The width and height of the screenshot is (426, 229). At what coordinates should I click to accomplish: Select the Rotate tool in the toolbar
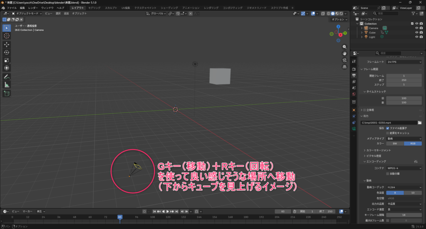tap(7, 52)
